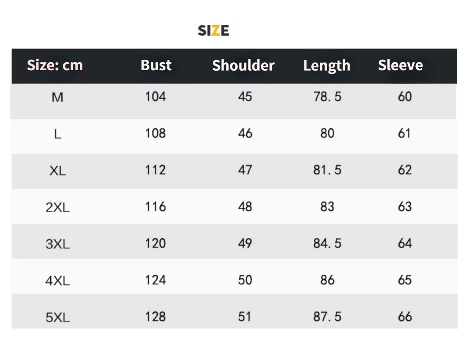The image size is (467, 341).
Task: Click the Length column header
Action: (327, 65)
